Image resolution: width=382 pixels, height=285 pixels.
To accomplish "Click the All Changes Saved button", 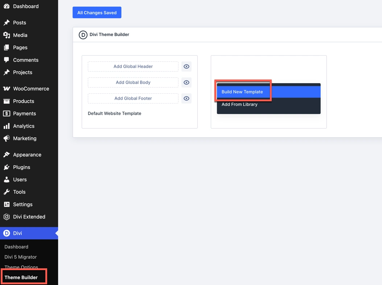I will [97, 13].
